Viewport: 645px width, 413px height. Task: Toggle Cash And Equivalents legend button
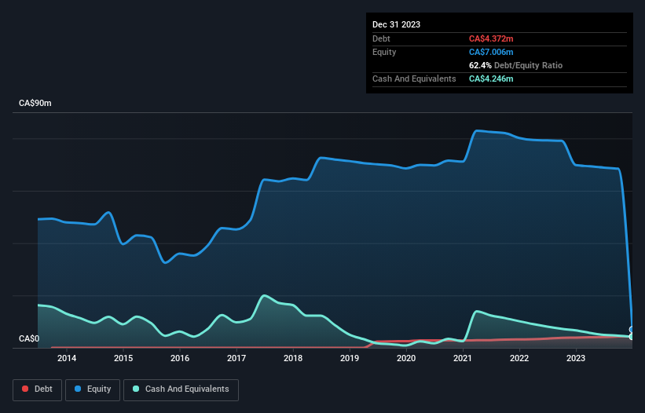pos(181,389)
